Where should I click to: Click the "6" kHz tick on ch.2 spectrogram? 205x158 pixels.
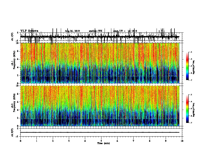click(18, 102)
